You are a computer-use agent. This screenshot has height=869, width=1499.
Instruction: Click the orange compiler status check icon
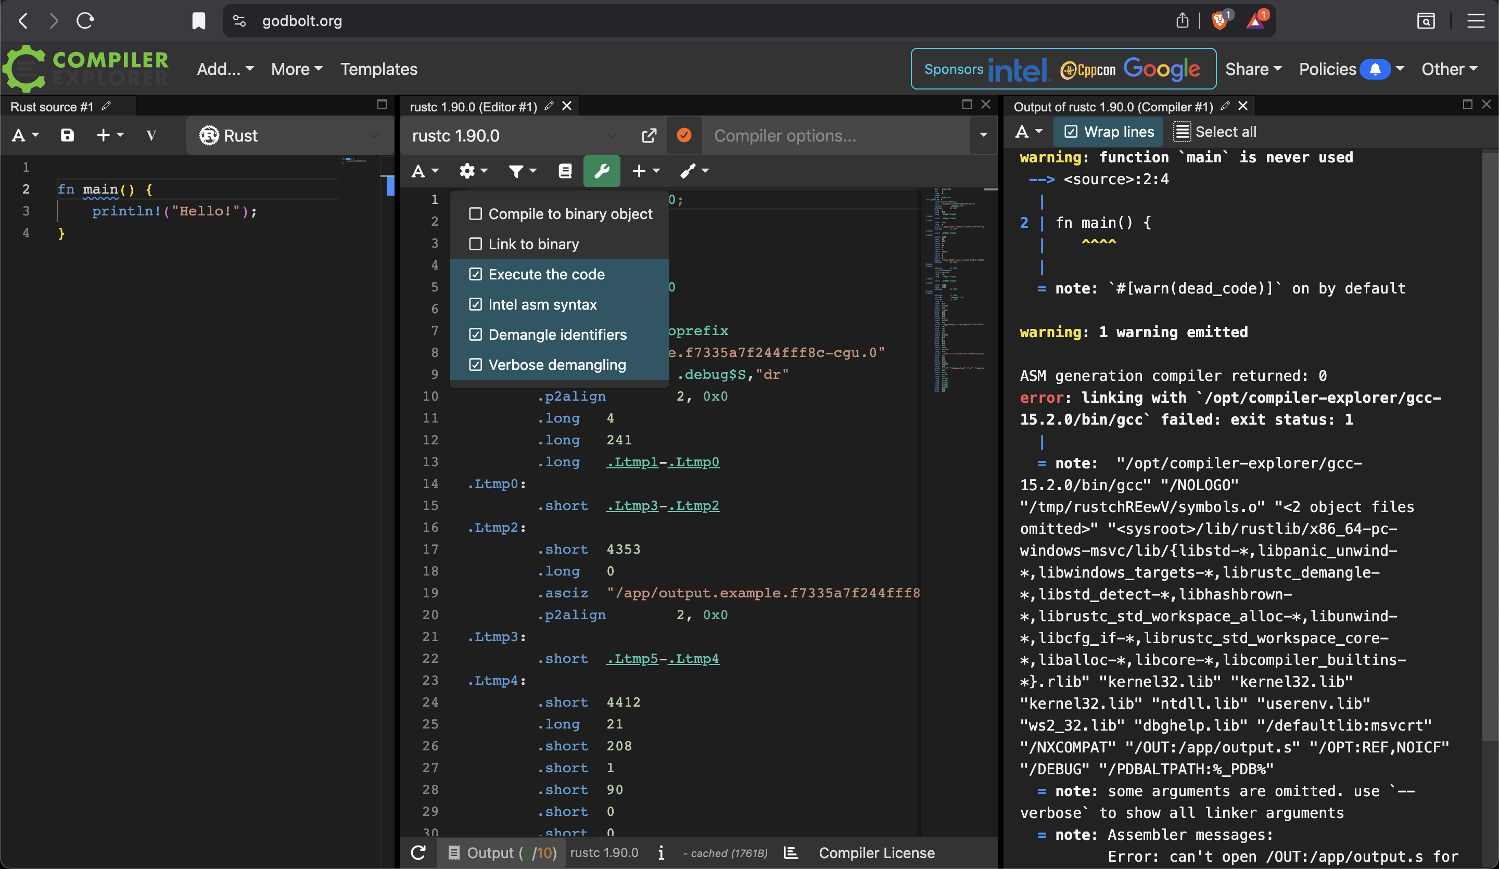(684, 136)
